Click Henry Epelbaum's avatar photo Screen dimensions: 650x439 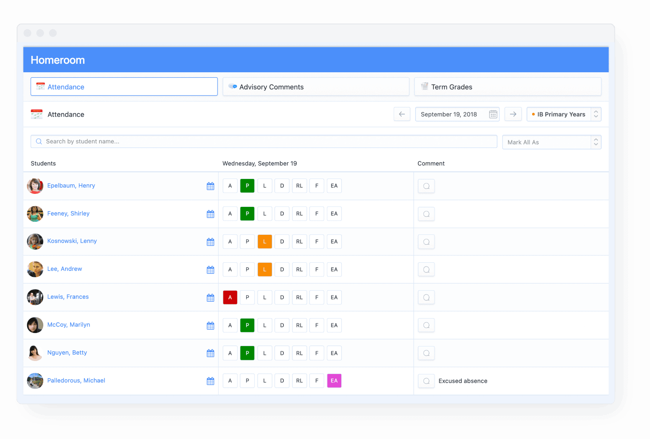pos(35,186)
